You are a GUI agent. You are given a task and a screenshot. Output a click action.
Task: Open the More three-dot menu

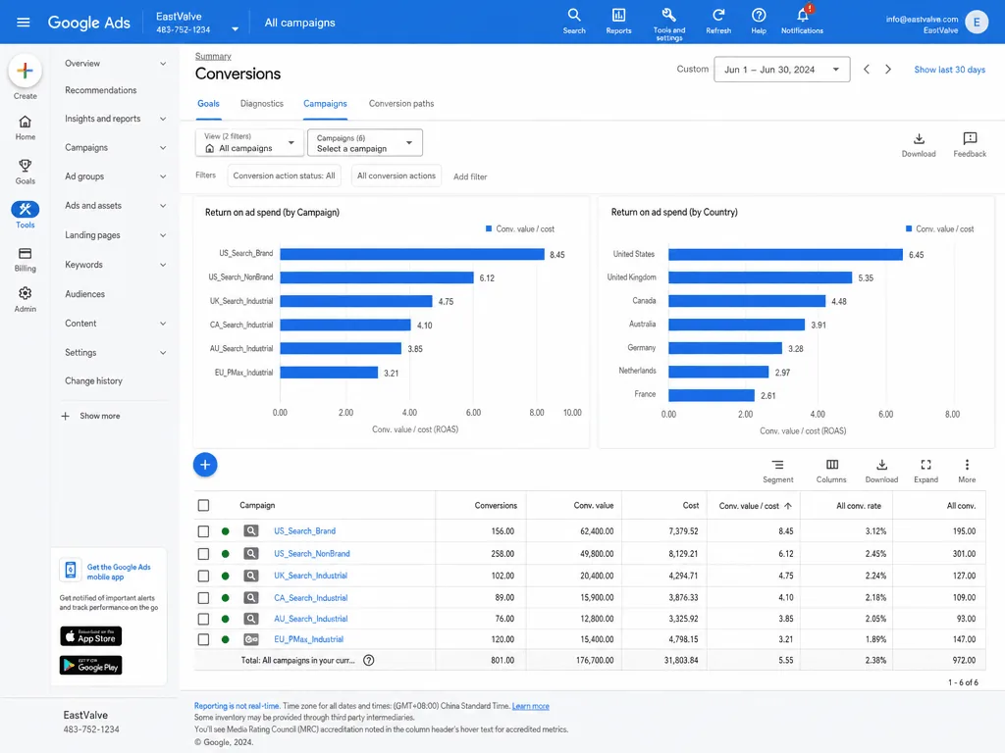[967, 471]
